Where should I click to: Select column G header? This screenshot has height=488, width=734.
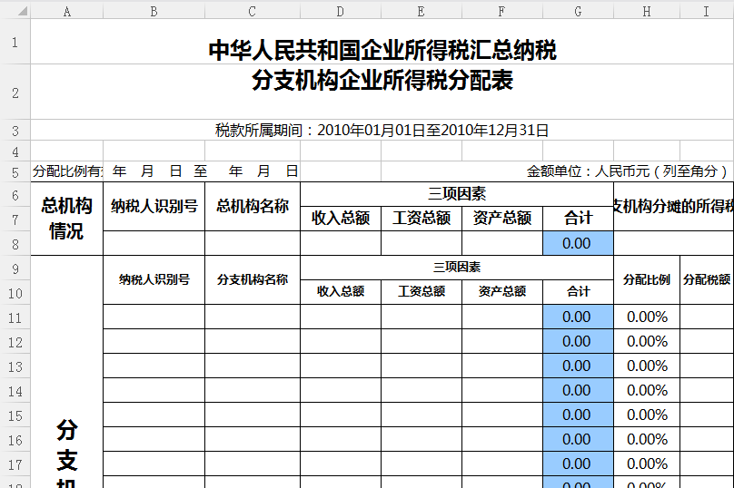[x=578, y=11]
